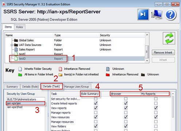Toggle My Reports checkbox for View resources
This screenshot has height=131, width=181.
(156, 117)
